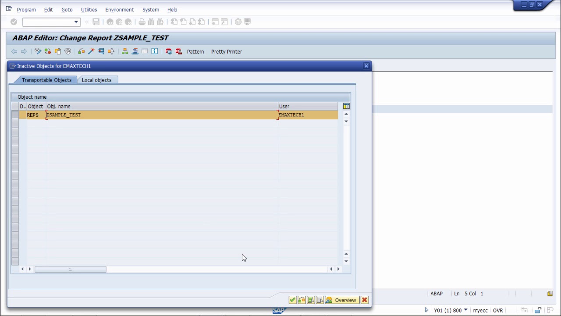The width and height of the screenshot is (561, 316).
Task: Click the ZSAMPLE_TEST object name cell
Action: (162, 115)
